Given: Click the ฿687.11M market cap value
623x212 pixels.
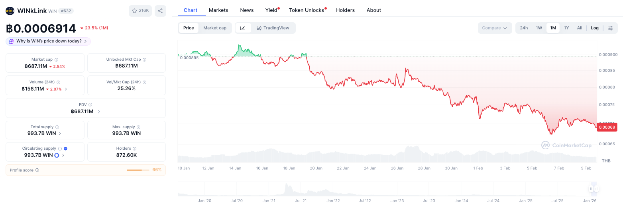Looking at the screenshot, I should [x=36, y=66].
